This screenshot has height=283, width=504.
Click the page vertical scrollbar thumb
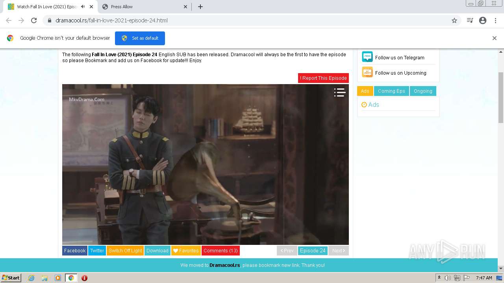(501, 97)
